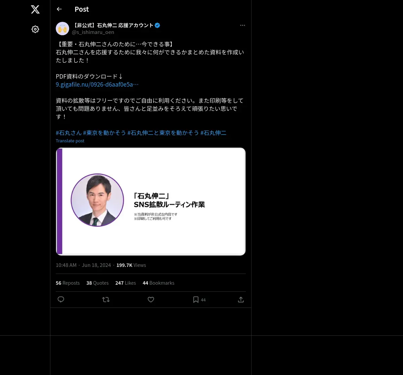Like the post with the heart icon
The width and height of the screenshot is (403, 375).
click(x=151, y=299)
